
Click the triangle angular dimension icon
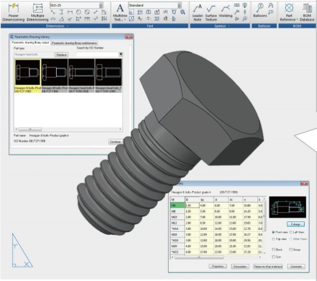coord(61,19)
